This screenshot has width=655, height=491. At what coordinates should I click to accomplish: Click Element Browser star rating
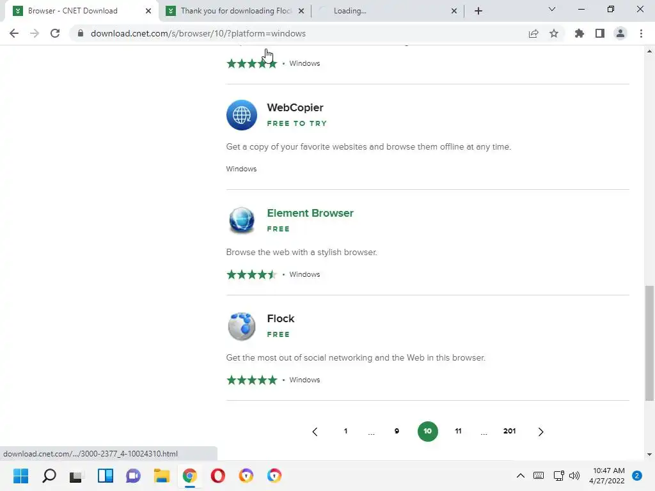251,274
